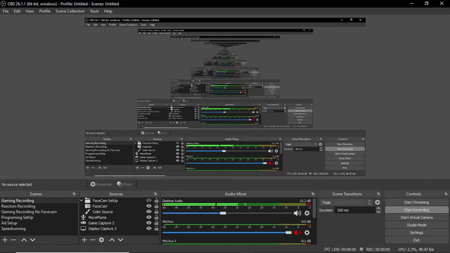450x253 pixels.
Task: Mute Desktop Audio using the speaker icon
Action: (x=297, y=213)
